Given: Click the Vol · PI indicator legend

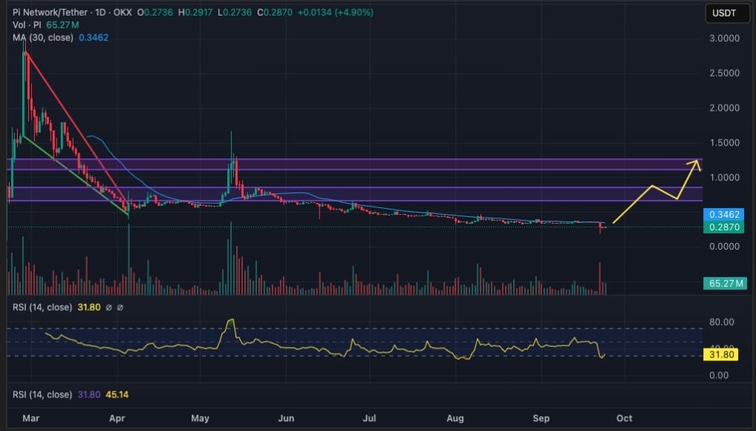Looking at the screenshot, I should tap(27, 25).
